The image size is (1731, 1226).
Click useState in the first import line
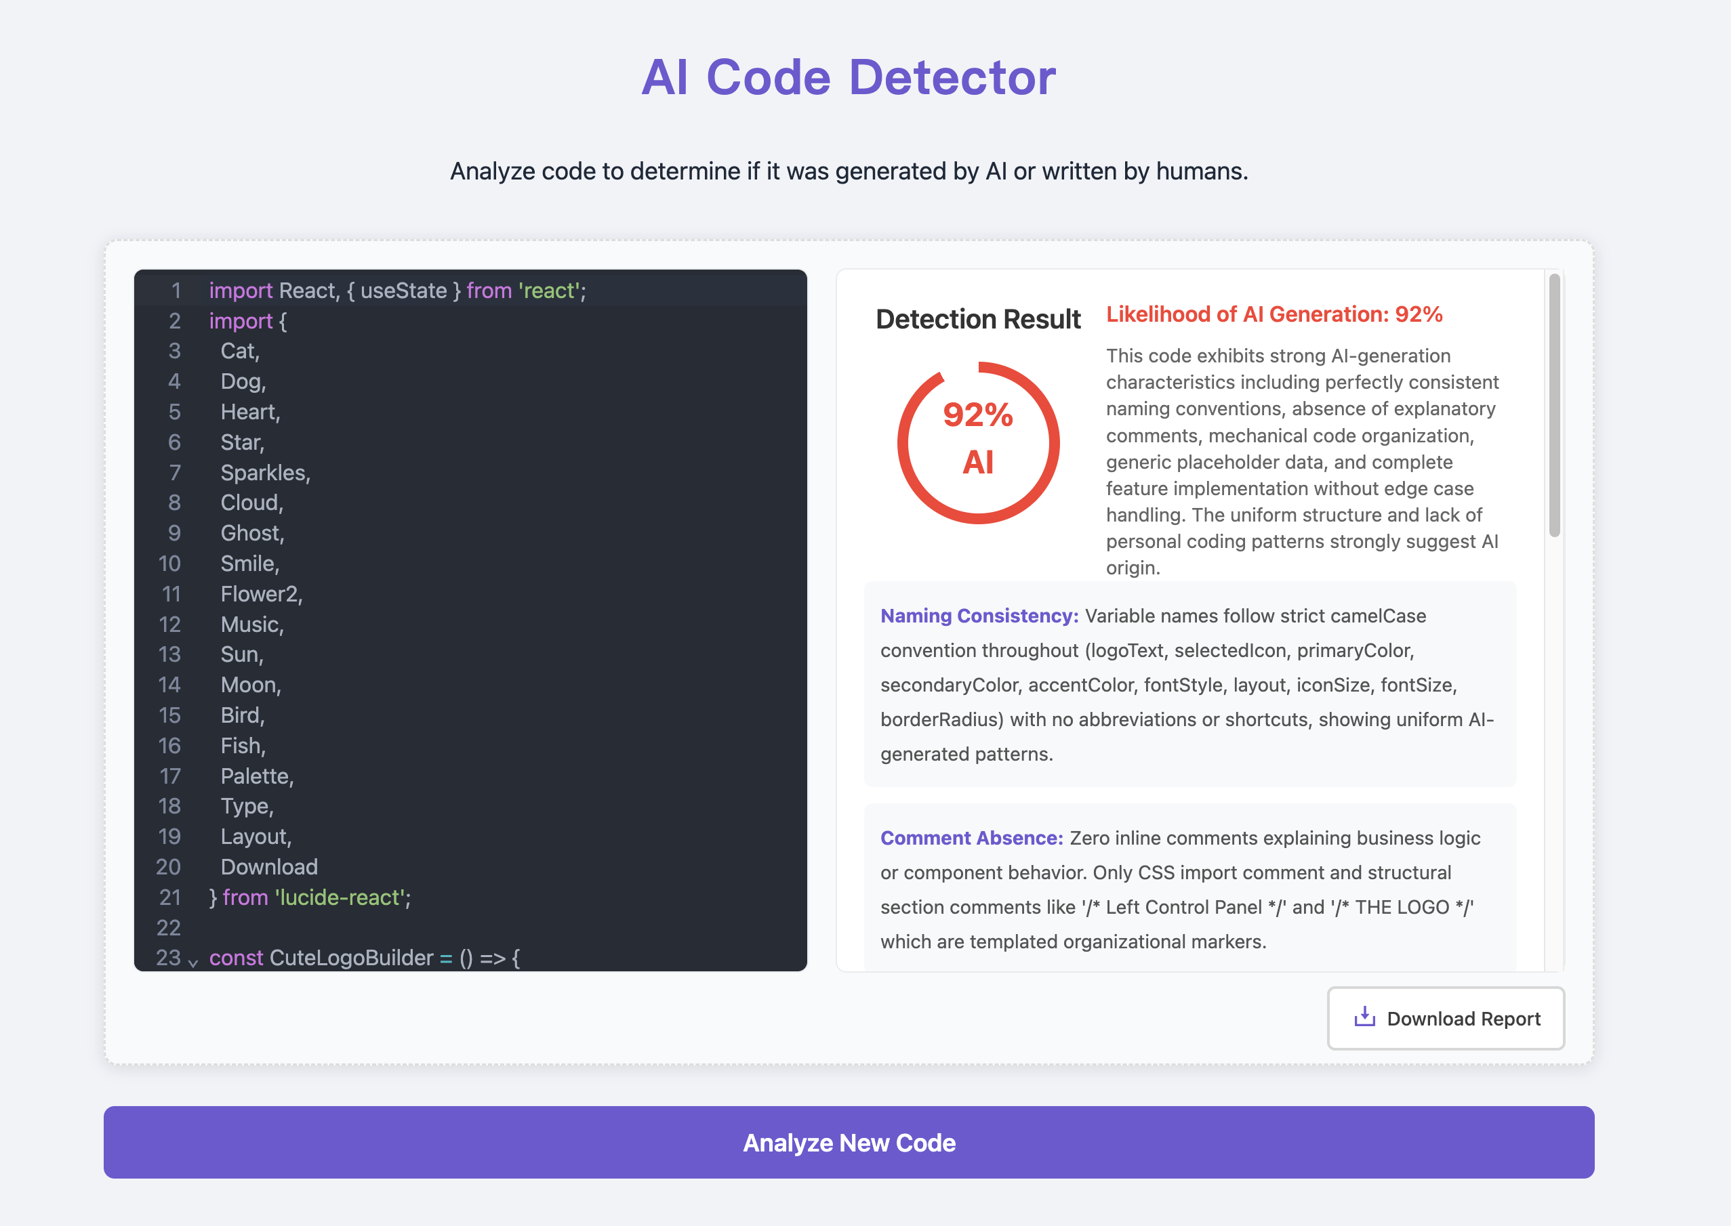pos(403,290)
